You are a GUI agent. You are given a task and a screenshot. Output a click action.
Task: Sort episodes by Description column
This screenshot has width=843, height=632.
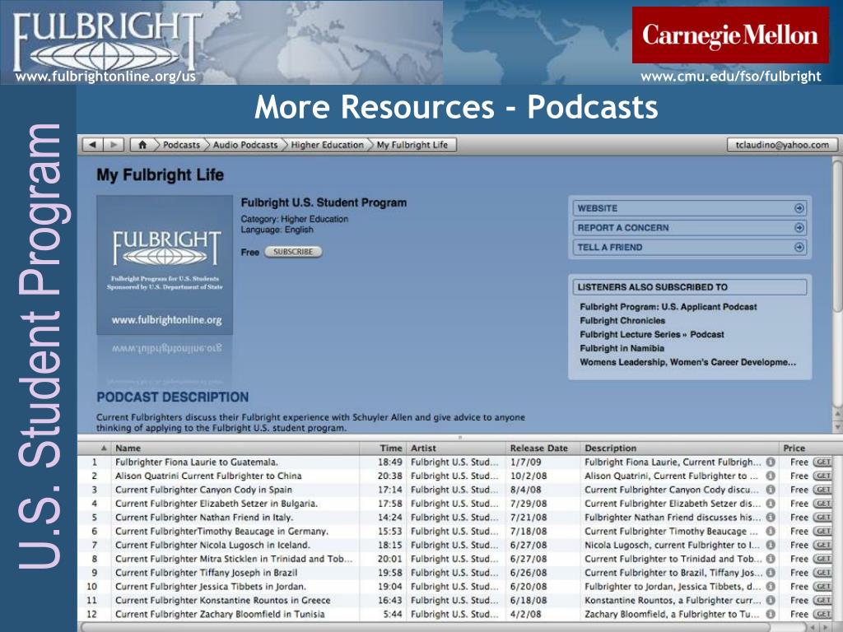[679, 448]
